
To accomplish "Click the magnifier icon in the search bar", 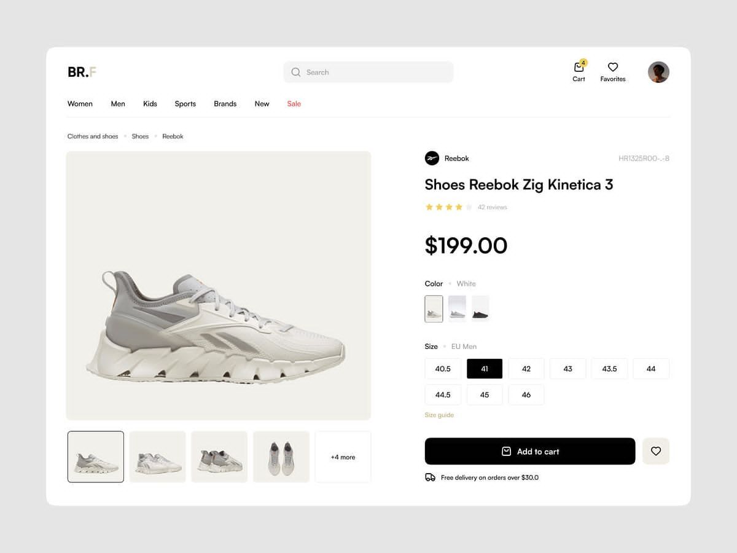I will click(x=295, y=72).
